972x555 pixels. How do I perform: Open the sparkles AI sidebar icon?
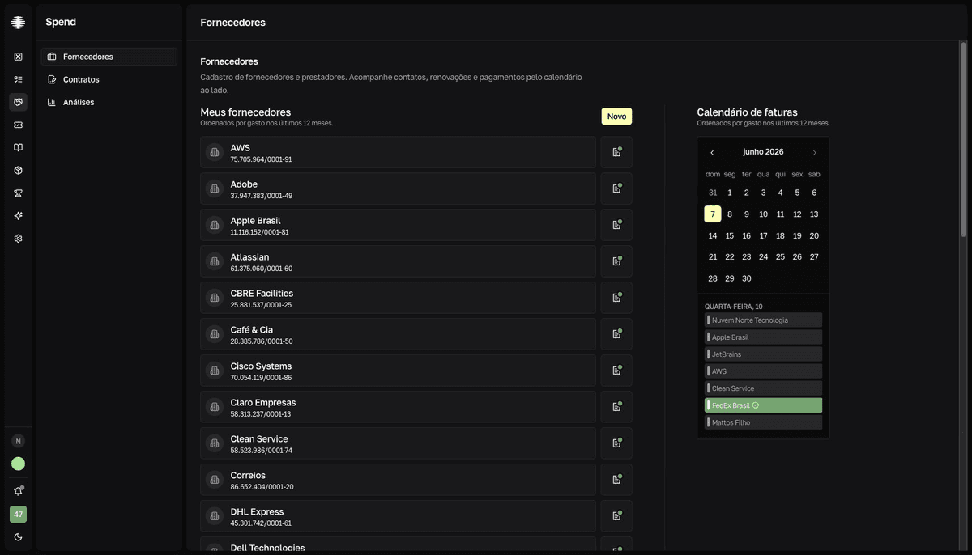[x=18, y=215]
